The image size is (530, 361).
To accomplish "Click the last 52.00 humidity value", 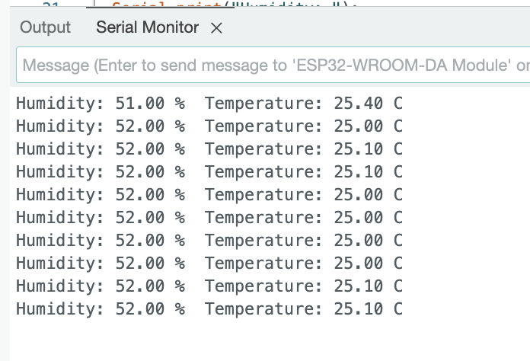I will pyautogui.click(x=140, y=308).
